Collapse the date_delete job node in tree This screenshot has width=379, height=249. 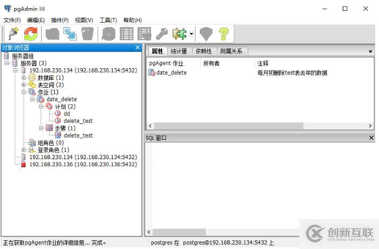pyautogui.click(x=32, y=99)
